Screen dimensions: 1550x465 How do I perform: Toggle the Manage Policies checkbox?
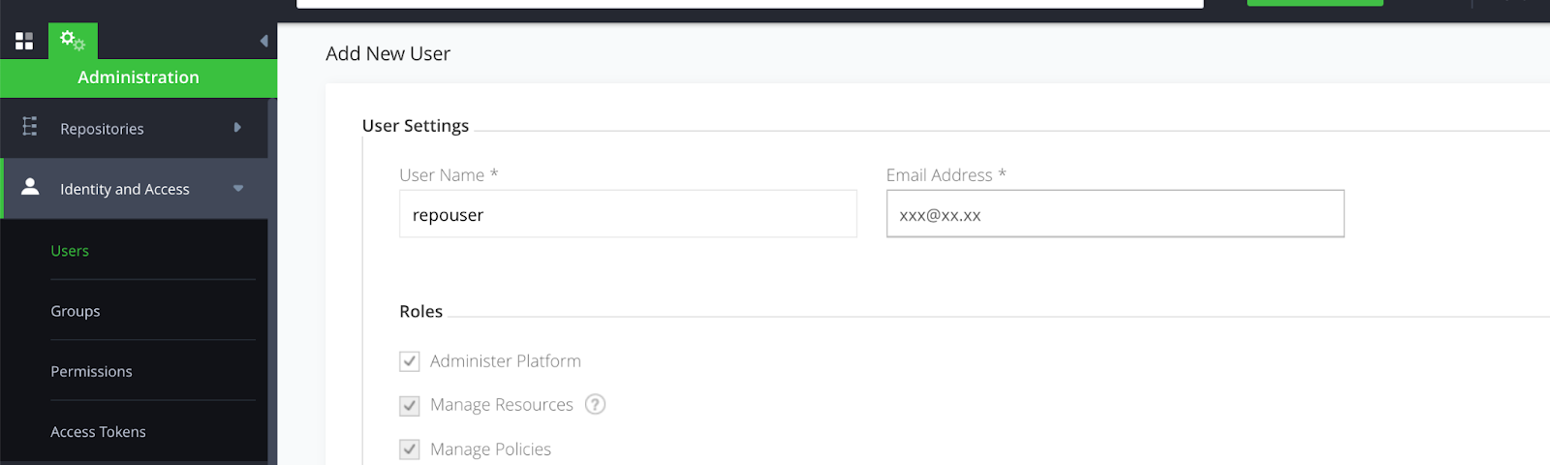click(x=410, y=449)
